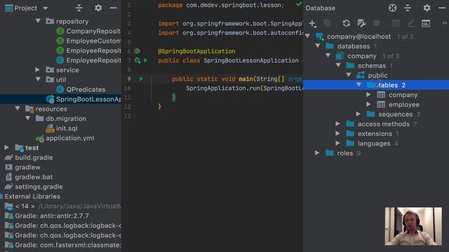This screenshot has width=449, height=252.
Task: Click Project panel collapse-all icon
Action: tap(79, 8)
